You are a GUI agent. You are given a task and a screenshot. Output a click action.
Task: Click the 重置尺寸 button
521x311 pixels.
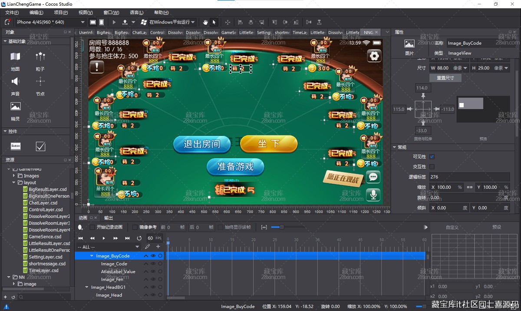(445, 78)
